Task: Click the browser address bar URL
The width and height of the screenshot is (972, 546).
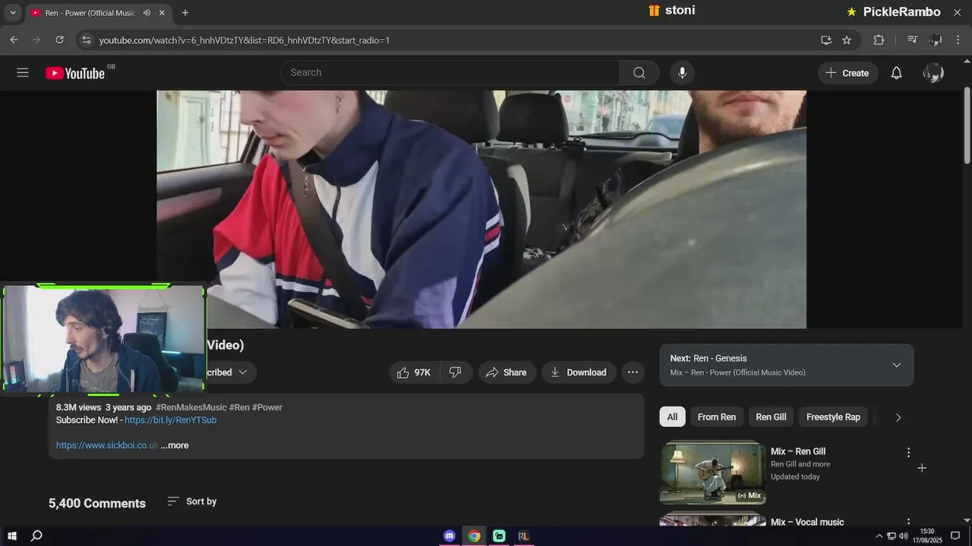Action: pyautogui.click(x=245, y=40)
